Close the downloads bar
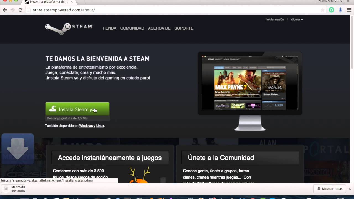 coord(350,189)
